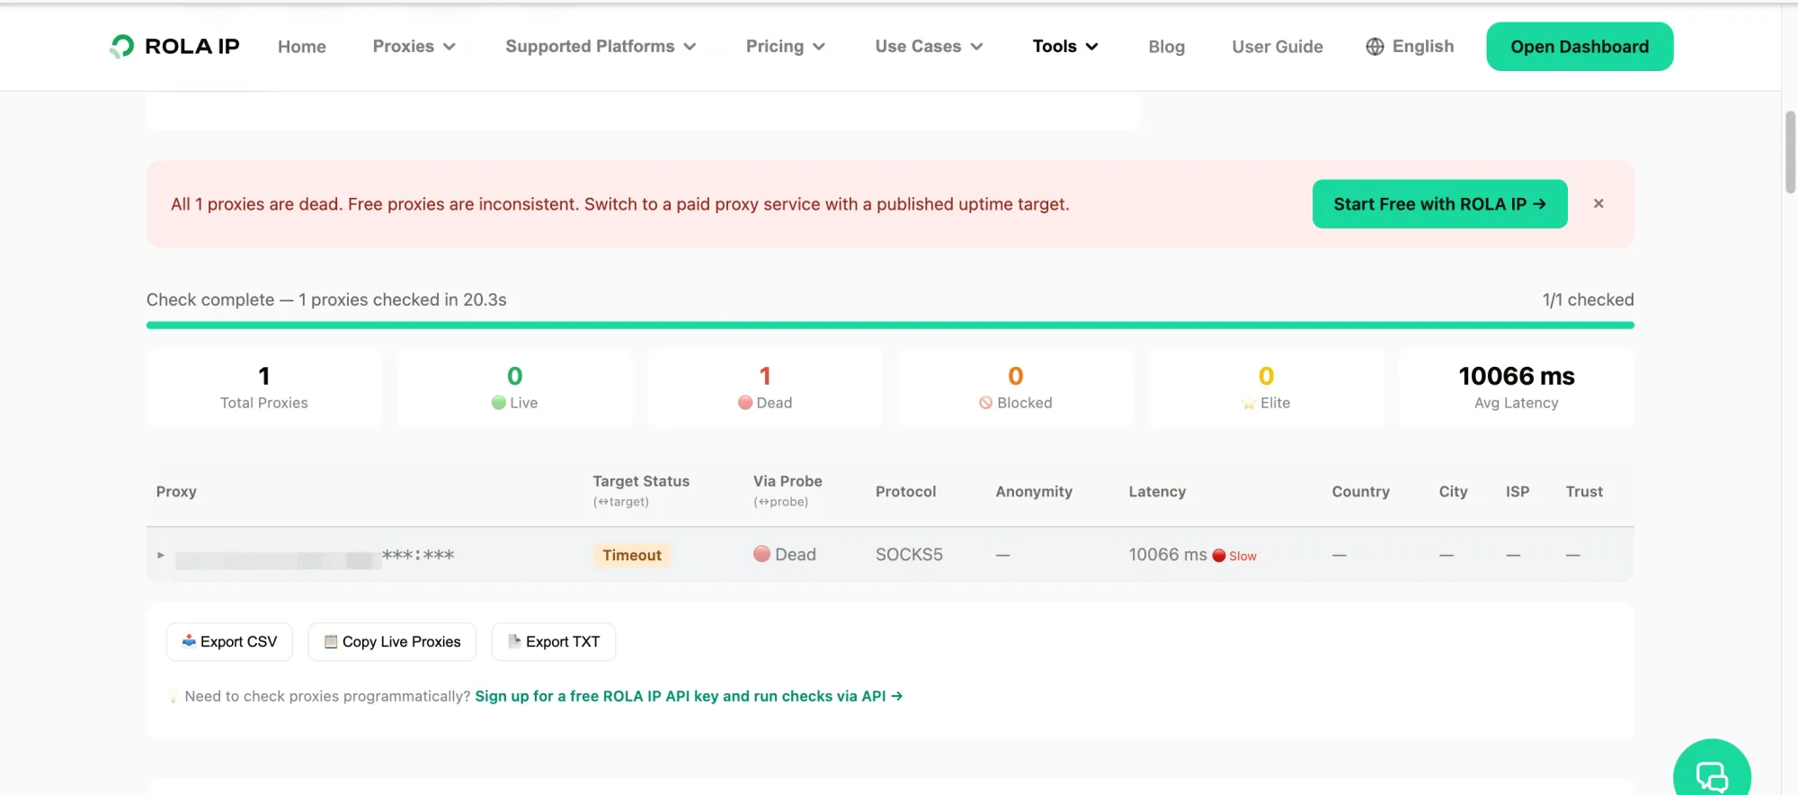This screenshot has width=1798, height=795.
Task: Click Start Free with ROLA IP
Action: pyautogui.click(x=1439, y=204)
